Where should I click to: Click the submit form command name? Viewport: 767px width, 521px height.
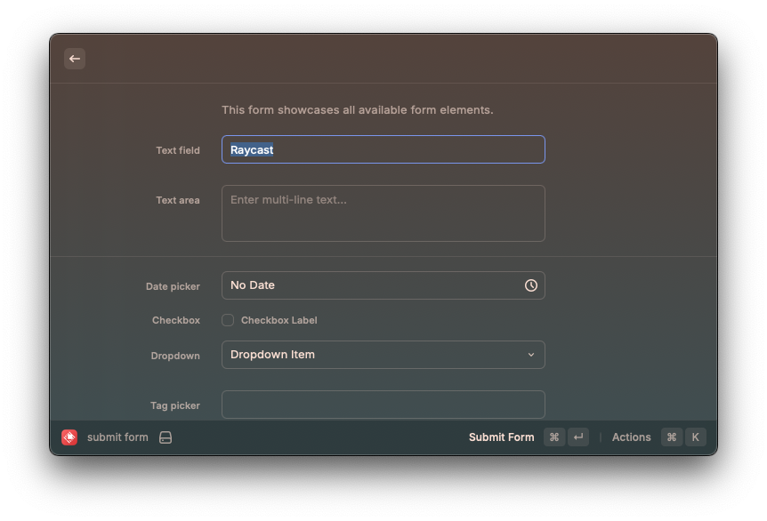[x=117, y=437]
